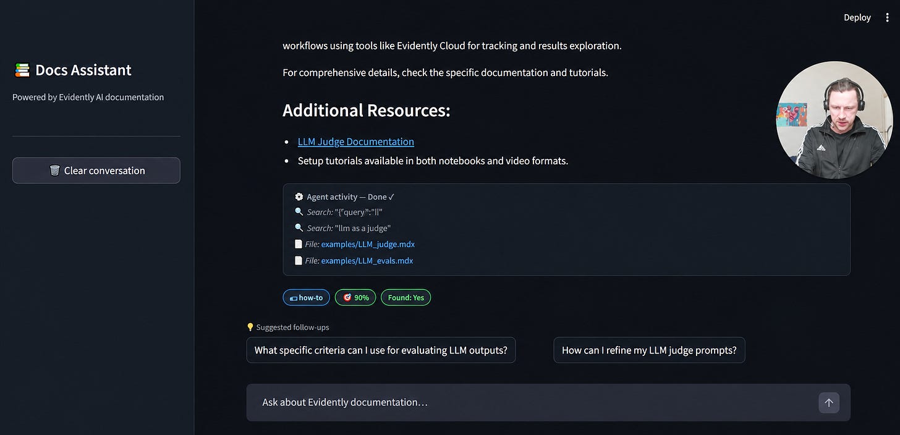Click the send arrow button
Image resolution: width=900 pixels, height=435 pixels.
[x=829, y=402]
